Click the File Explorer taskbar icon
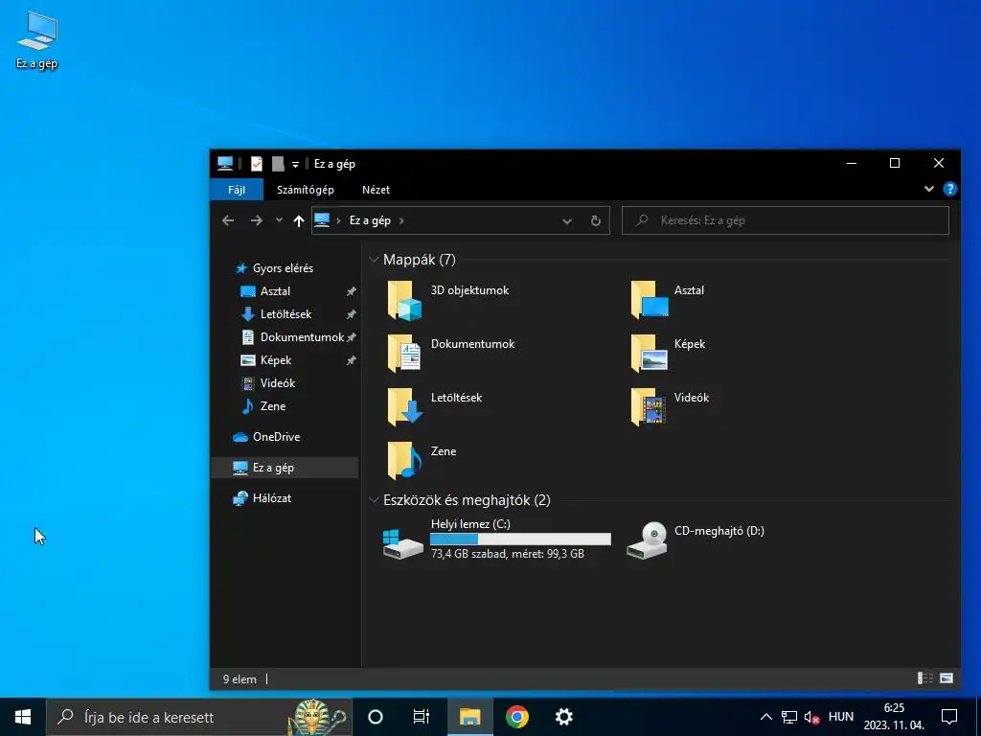Viewport: 981px width, 736px height. click(469, 717)
